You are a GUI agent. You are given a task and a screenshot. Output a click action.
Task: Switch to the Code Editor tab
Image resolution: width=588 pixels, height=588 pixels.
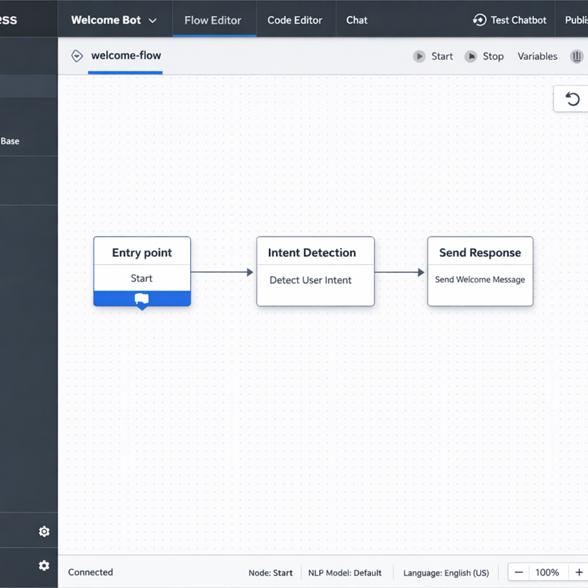(295, 20)
